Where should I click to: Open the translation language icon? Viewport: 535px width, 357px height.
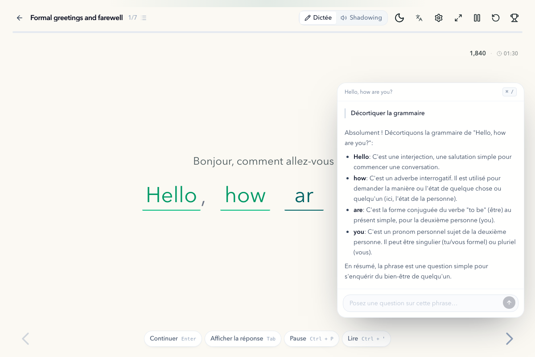point(419,18)
